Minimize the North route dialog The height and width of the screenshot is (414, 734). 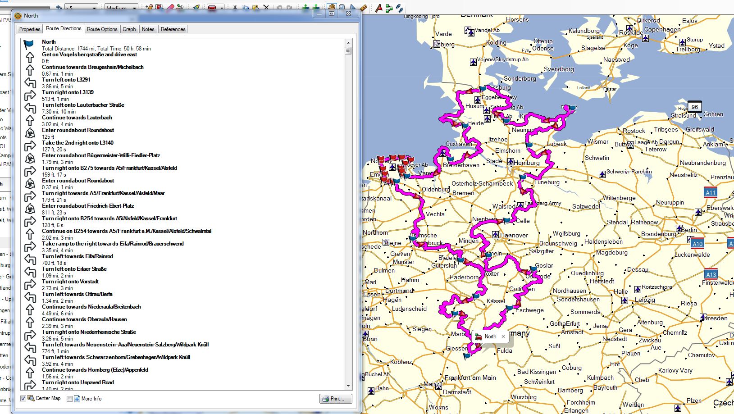319,14
